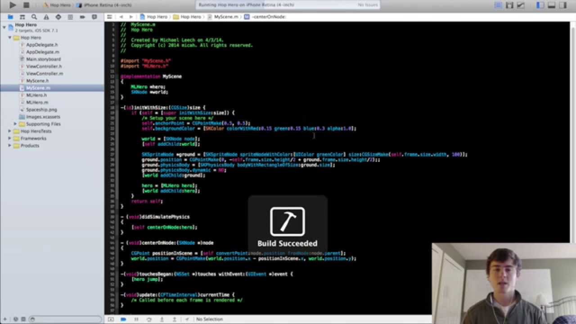Open -centerOnNode: method in jump bar

click(x=265, y=17)
